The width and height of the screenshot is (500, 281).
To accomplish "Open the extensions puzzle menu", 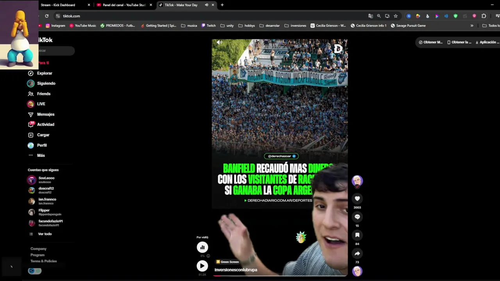I will pyautogui.click(x=484, y=16).
